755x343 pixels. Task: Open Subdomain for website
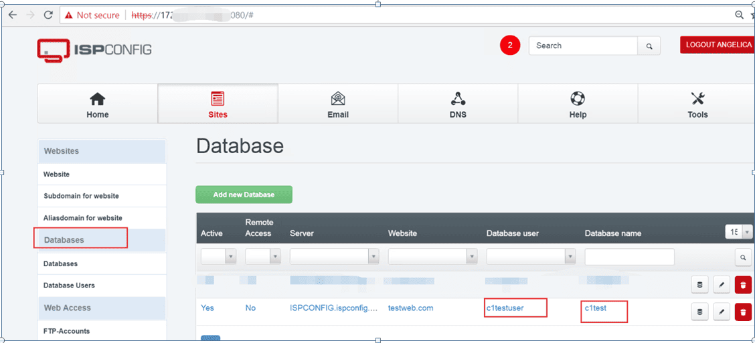(81, 196)
